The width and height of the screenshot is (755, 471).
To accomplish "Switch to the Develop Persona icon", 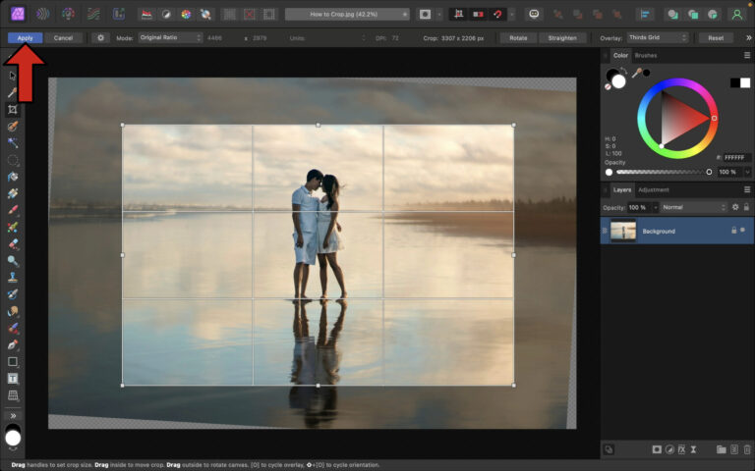I will (69, 14).
